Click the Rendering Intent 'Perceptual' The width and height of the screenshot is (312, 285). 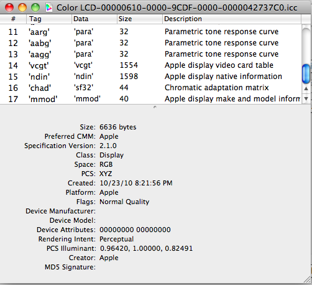(117, 239)
